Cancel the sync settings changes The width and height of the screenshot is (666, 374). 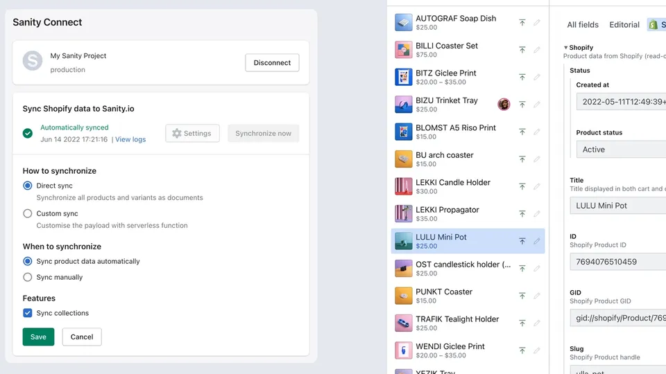pos(82,337)
